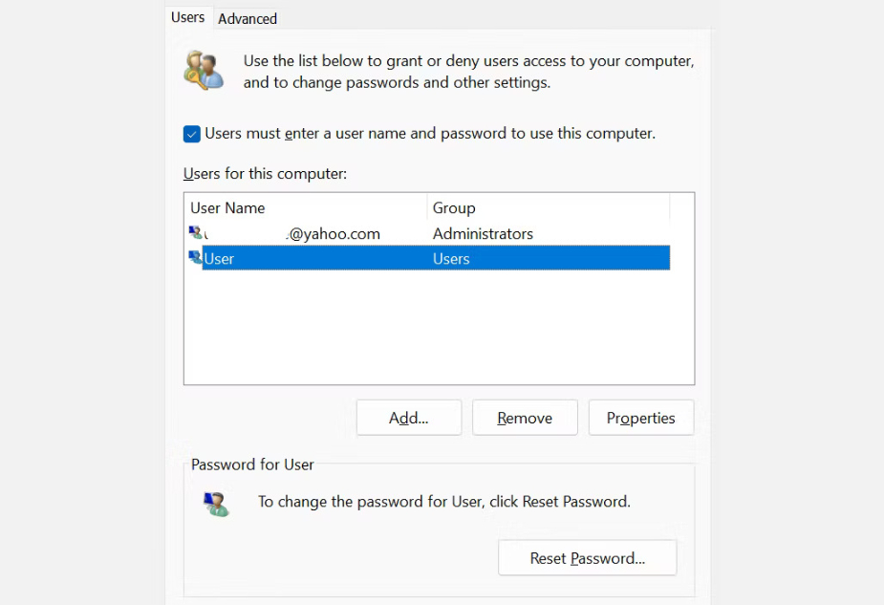The image size is (884, 605).
Task: Click the Add button
Action: 408,418
